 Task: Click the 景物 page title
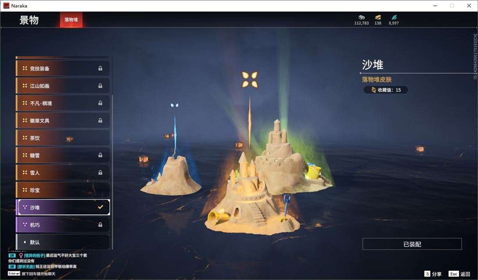click(x=29, y=20)
